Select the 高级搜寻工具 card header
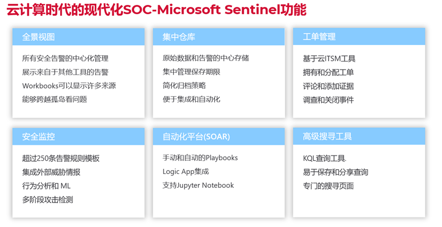Viewport: 442px width, 227px height. (x=359, y=136)
